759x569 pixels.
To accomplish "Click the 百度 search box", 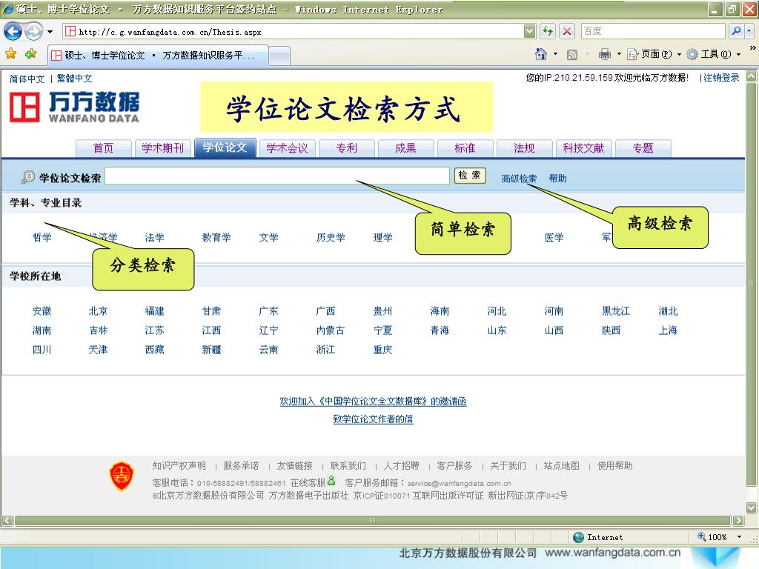I will (652, 31).
